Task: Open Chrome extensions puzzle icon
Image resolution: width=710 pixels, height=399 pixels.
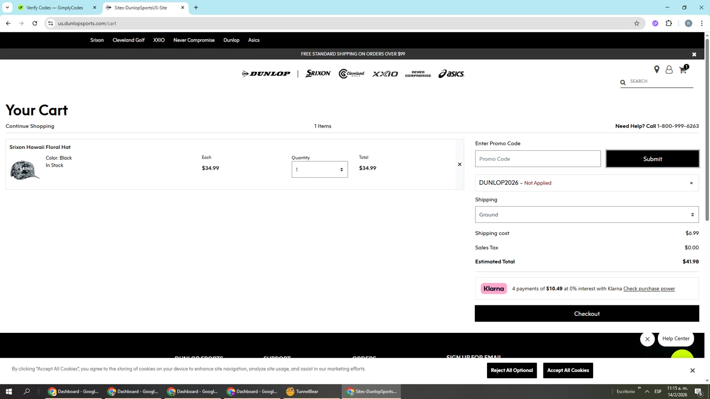Action: tap(669, 23)
